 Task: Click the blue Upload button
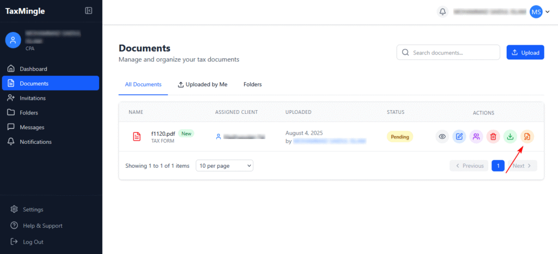pyautogui.click(x=525, y=52)
